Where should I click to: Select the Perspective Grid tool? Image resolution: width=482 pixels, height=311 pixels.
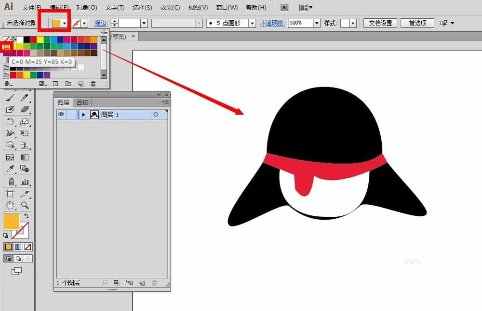pyautogui.click(x=25, y=145)
